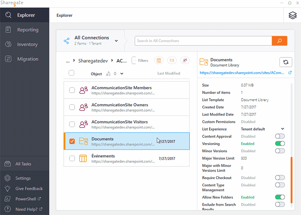Click the orange search button
Image resolution: width=301 pixels, height=215 pixels.
pyautogui.click(x=279, y=41)
